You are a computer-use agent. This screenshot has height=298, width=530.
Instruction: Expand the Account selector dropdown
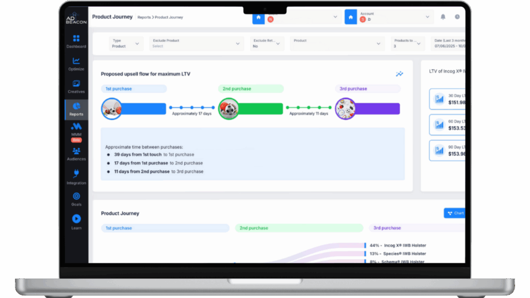tap(394, 17)
